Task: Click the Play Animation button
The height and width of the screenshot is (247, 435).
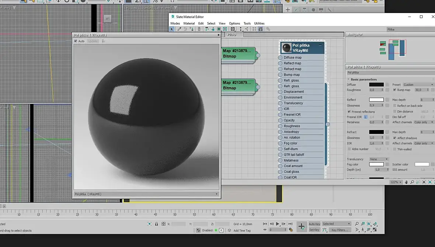Action: (x=278, y=224)
